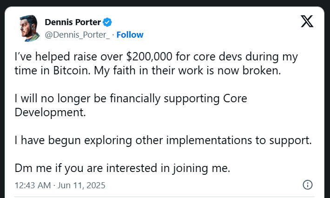Screen dimensions: 330x198
Task: Click the Dennis Porter display name
Action: pyautogui.click(x=73, y=22)
